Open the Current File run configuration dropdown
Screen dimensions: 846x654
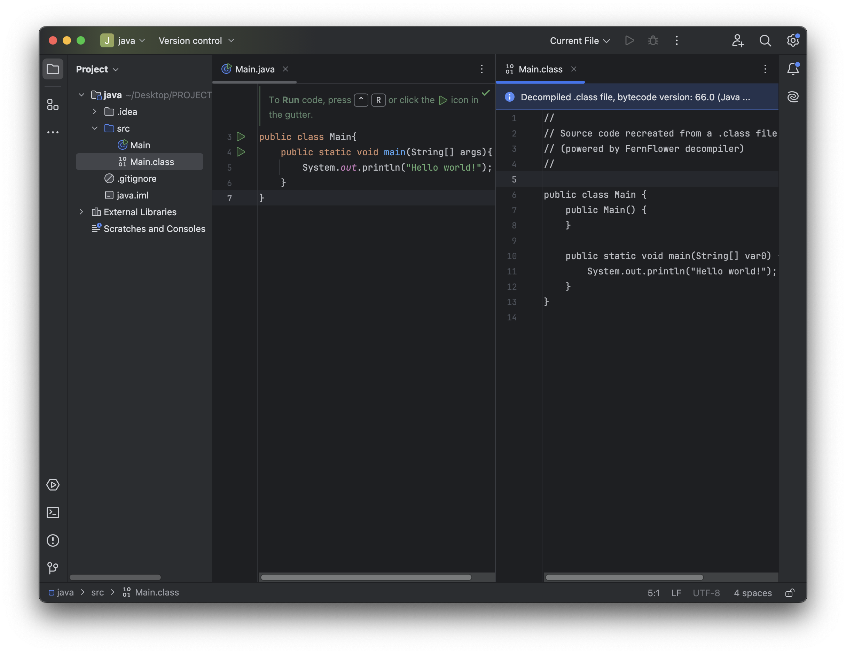pyautogui.click(x=580, y=41)
